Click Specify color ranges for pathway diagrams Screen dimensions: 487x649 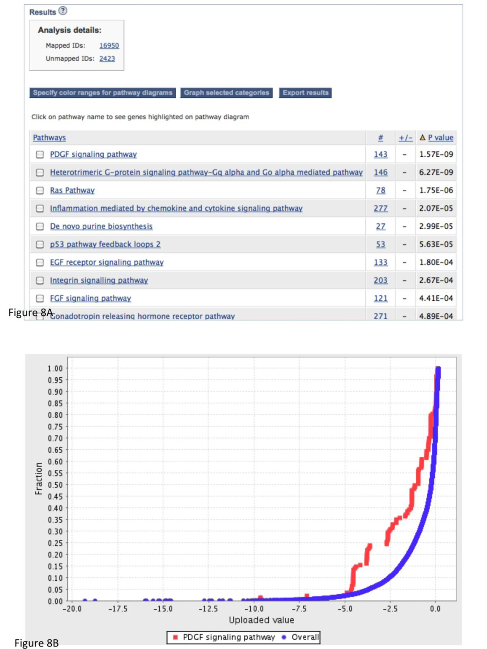pos(103,93)
